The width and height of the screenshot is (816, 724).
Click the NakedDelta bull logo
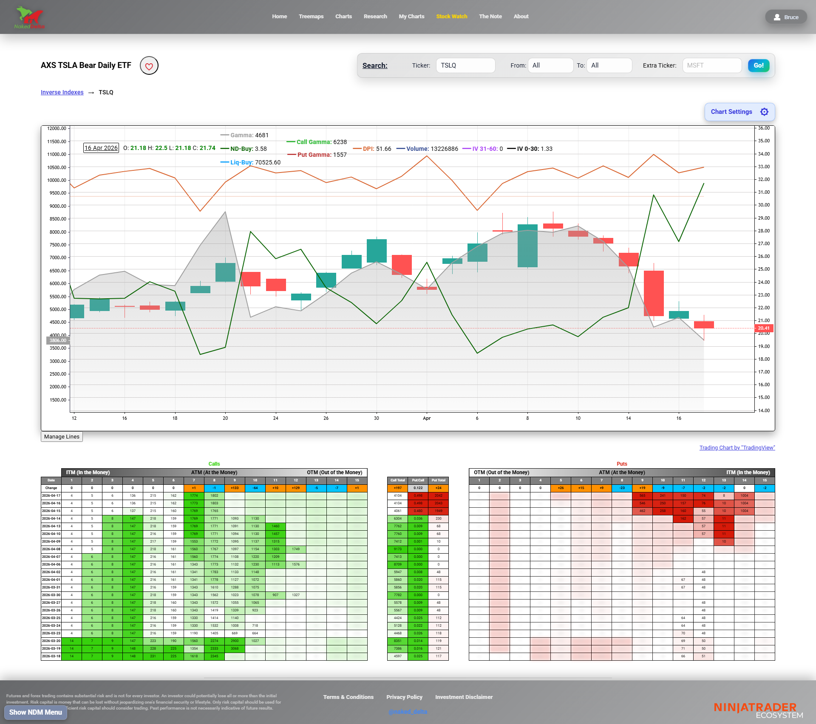[x=29, y=17]
